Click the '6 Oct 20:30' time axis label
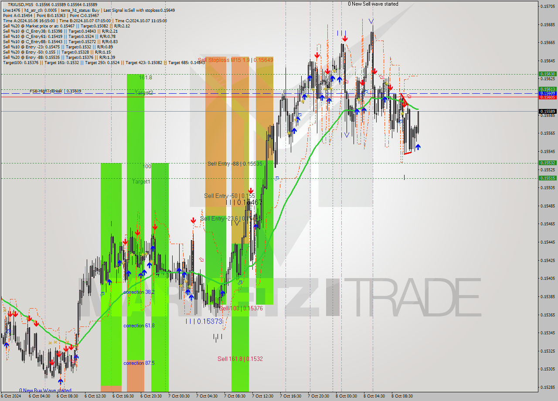This screenshot has height=401, width=558. 151,396
